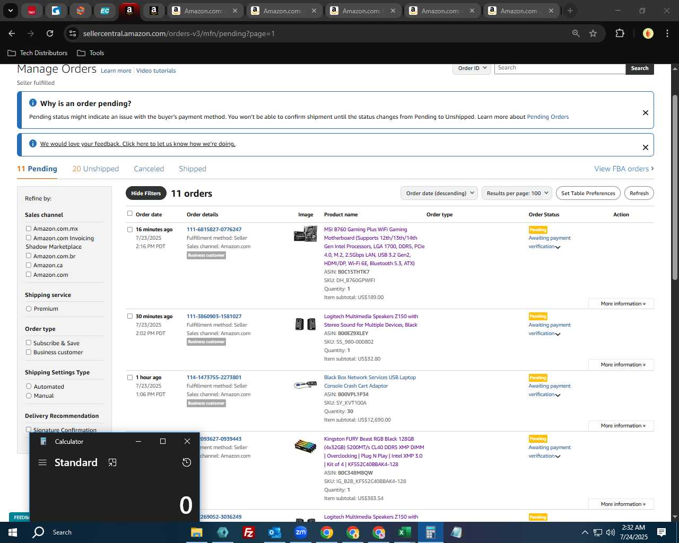Open the View FBA orders link
Screen dimensions: 679x543
tap(624, 169)
